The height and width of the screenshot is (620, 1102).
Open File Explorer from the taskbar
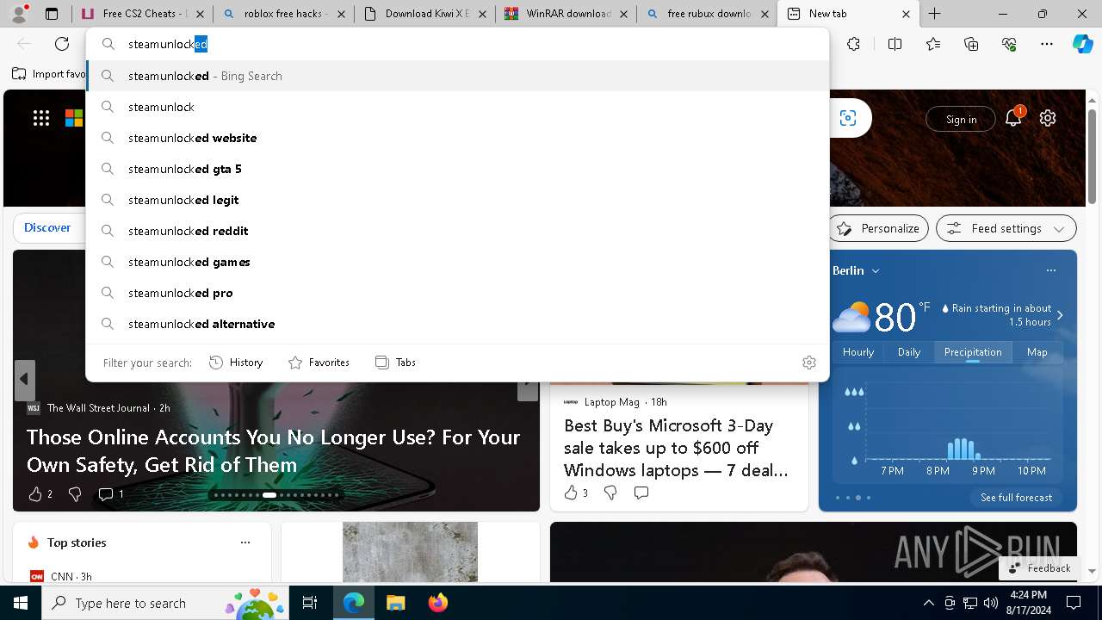click(x=395, y=603)
